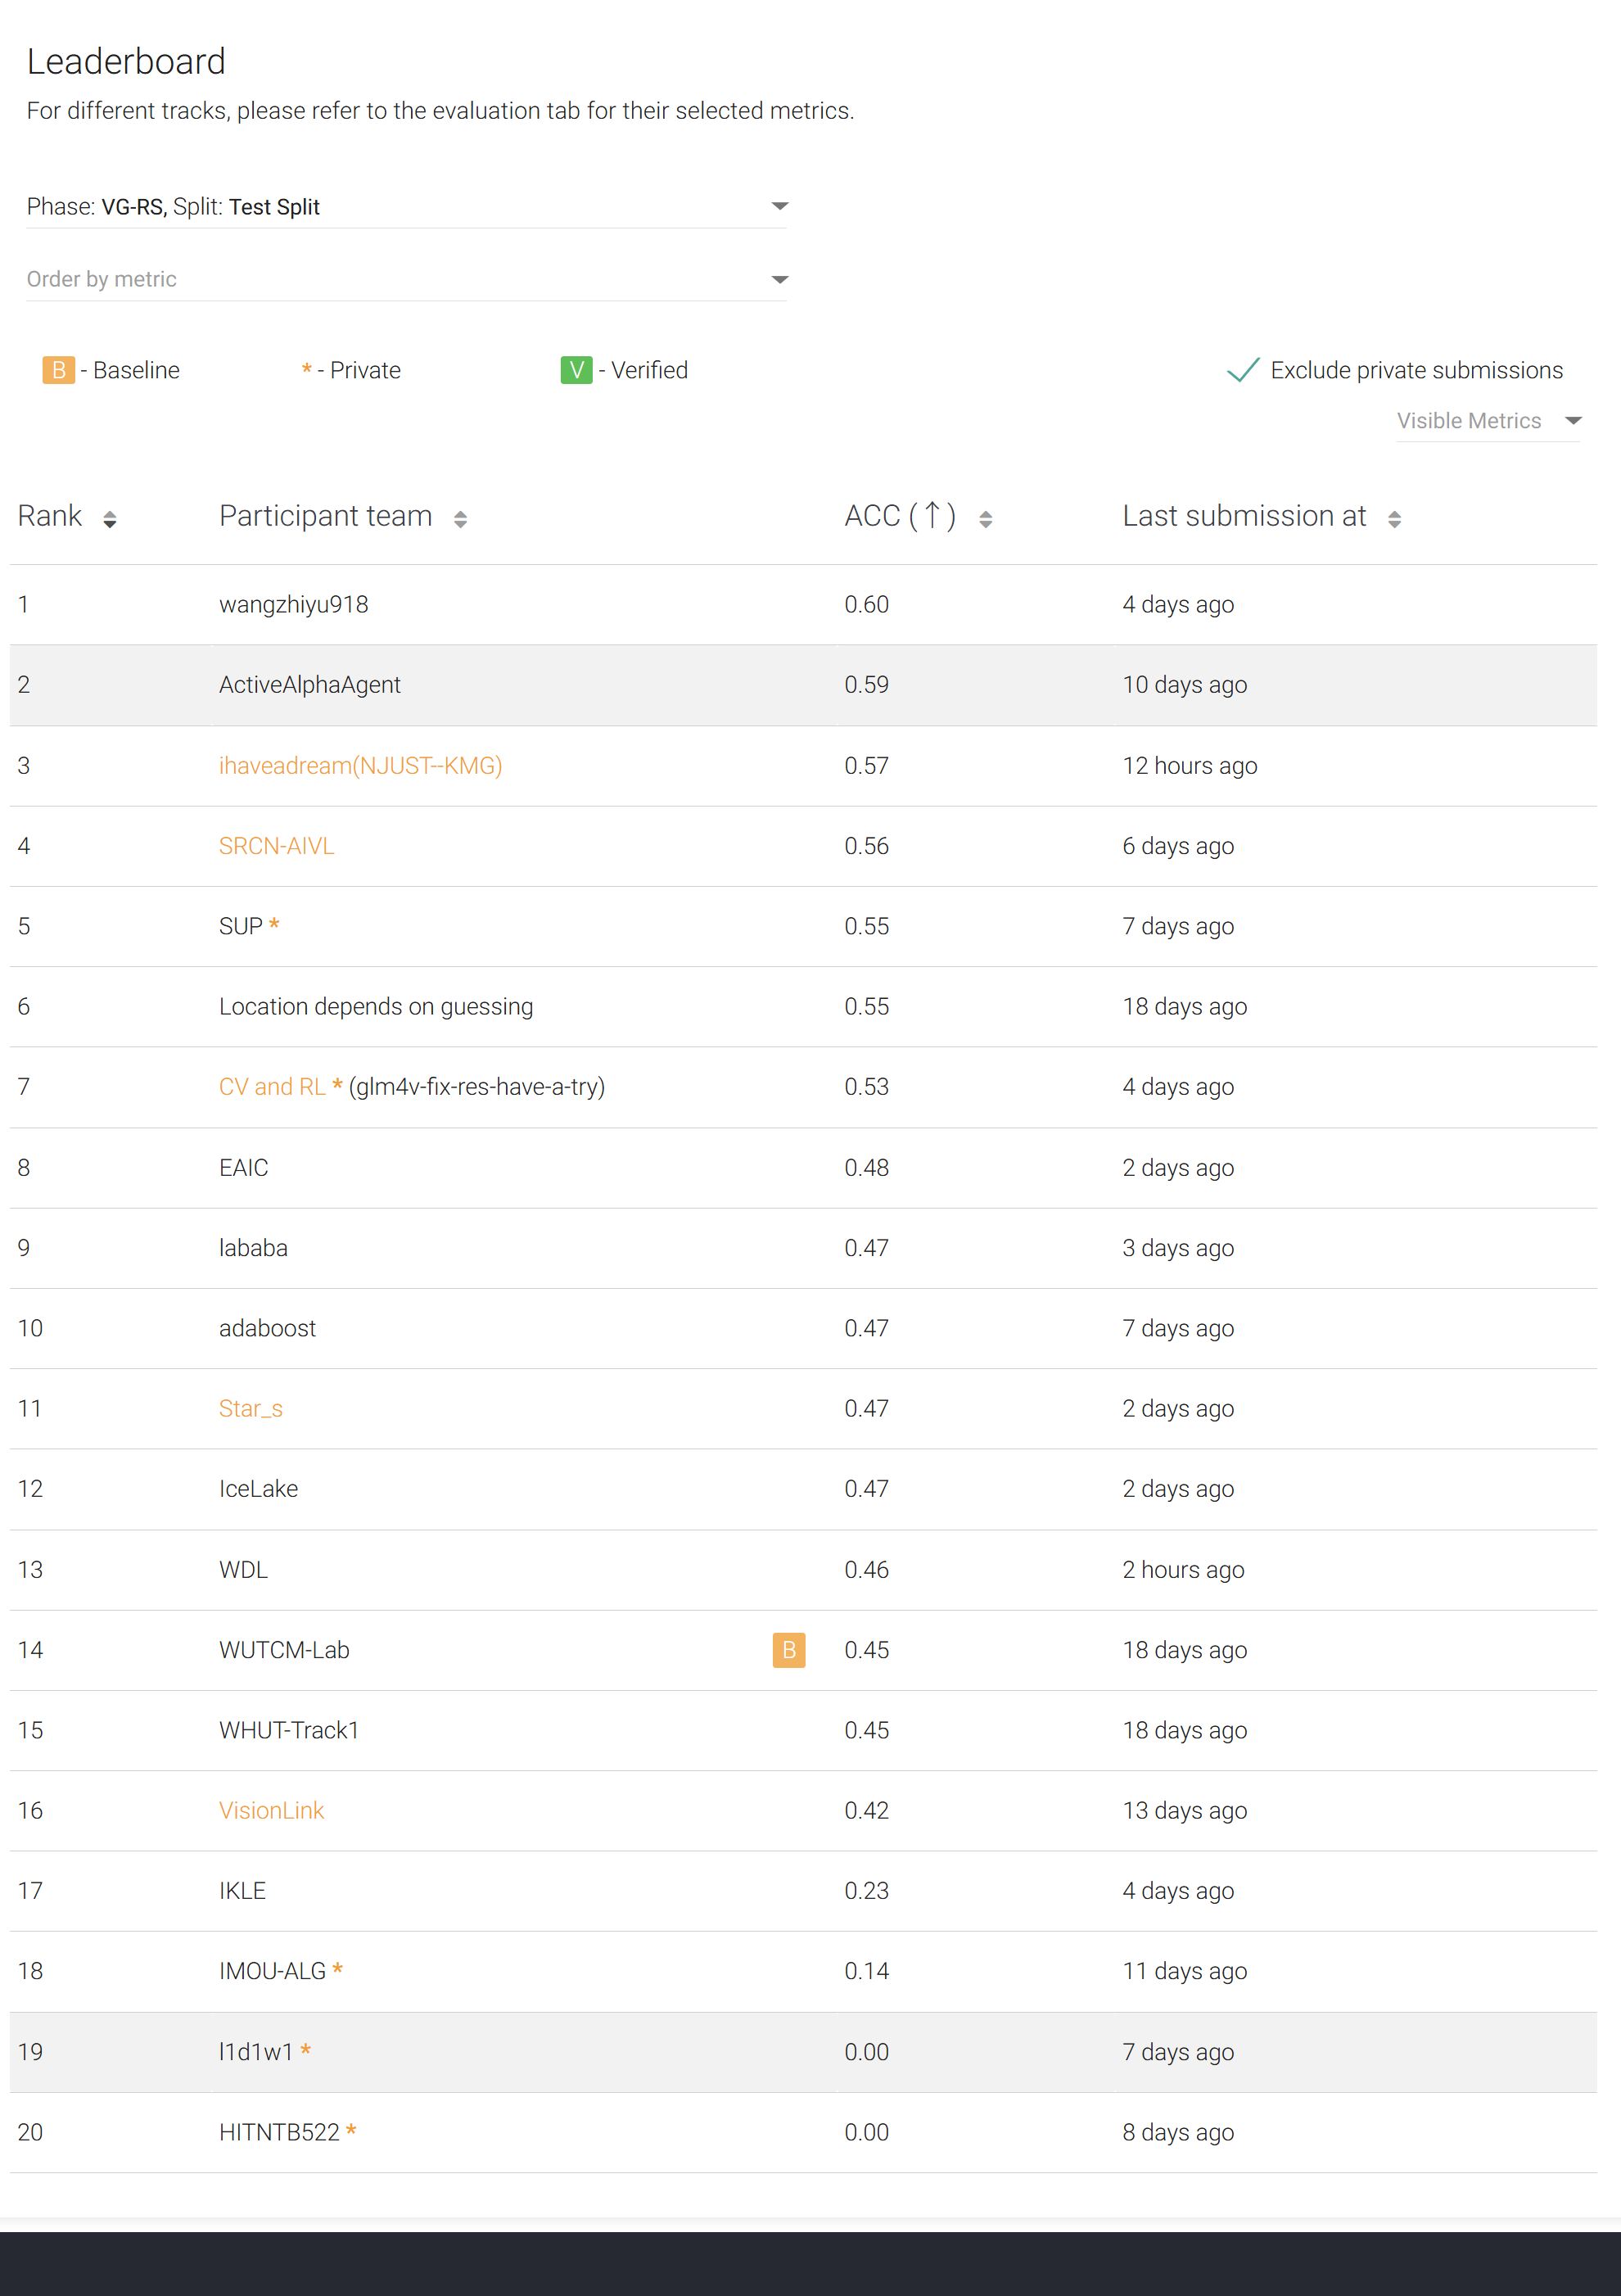
Task: Sort ACC column using arrows icon
Action: [x=985, y=519]
